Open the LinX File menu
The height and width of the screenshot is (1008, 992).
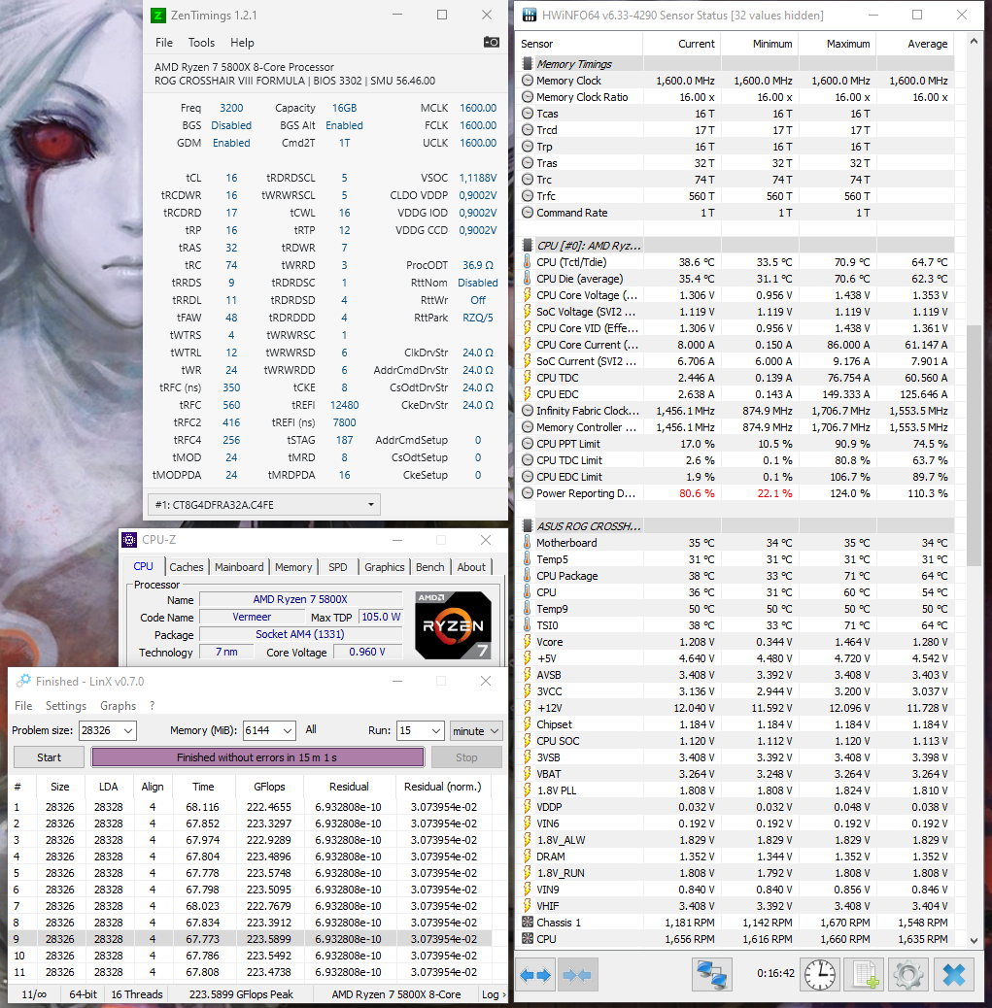(23, 705)
